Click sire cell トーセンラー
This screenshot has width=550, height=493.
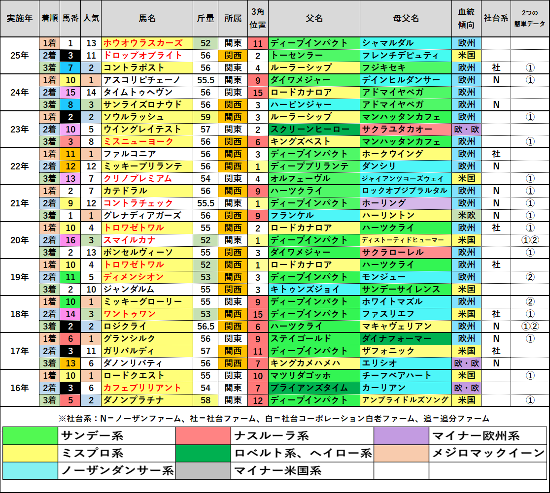click(314, 55)
